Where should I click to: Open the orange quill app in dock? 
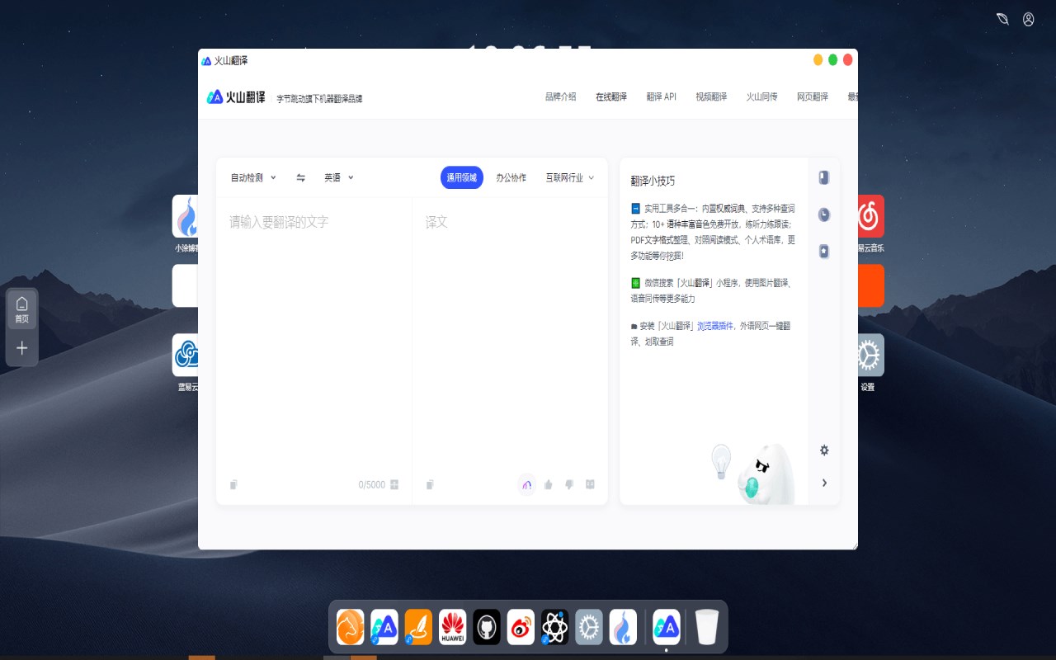[x=418, y=627]
